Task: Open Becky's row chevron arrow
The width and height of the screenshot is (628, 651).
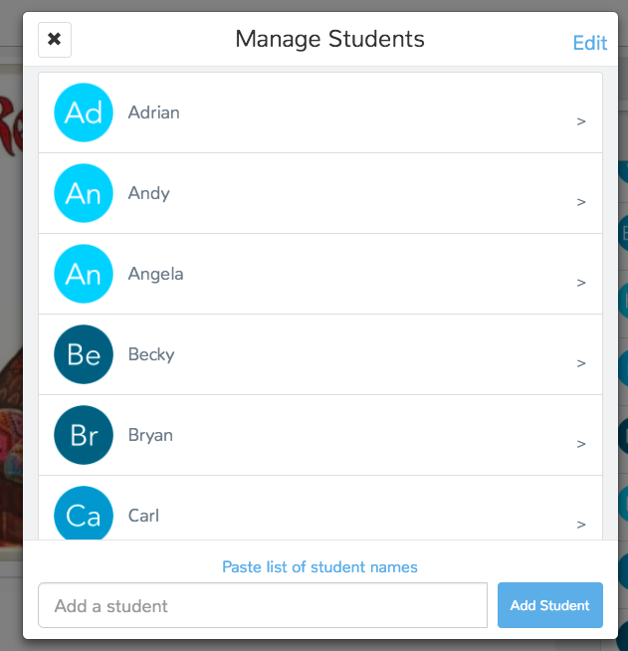Action: (581, 363)
